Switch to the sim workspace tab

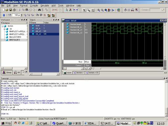tap(17, 73)
